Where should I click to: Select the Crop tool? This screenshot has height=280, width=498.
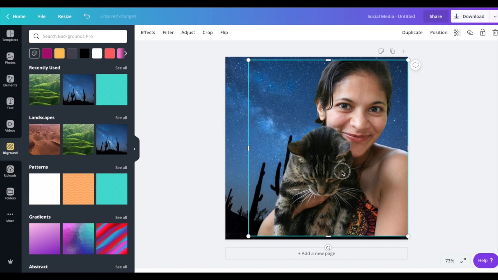point(207,33)
